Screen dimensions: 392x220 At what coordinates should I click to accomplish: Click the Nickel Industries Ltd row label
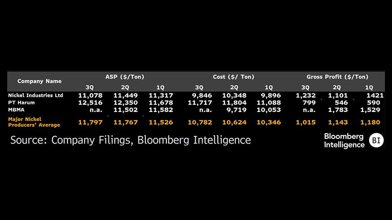pyautogui.click(x=36, y=95)
